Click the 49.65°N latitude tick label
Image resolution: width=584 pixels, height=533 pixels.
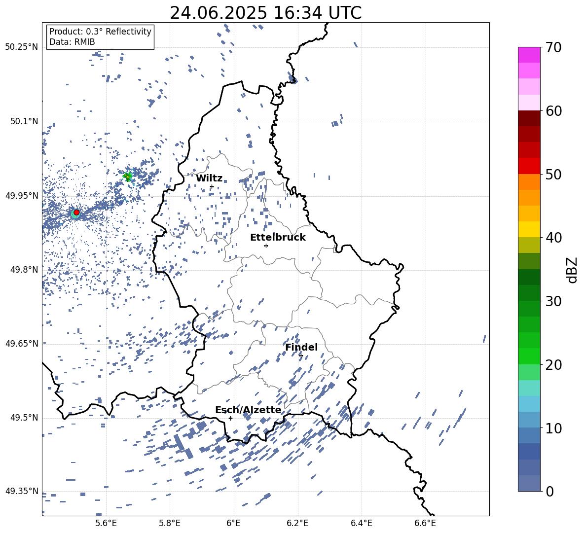tap(21, 343)
